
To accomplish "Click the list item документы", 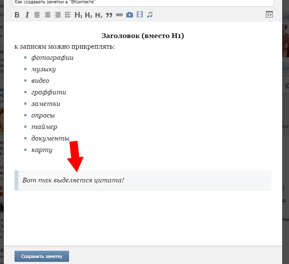I will coord(50,138).
